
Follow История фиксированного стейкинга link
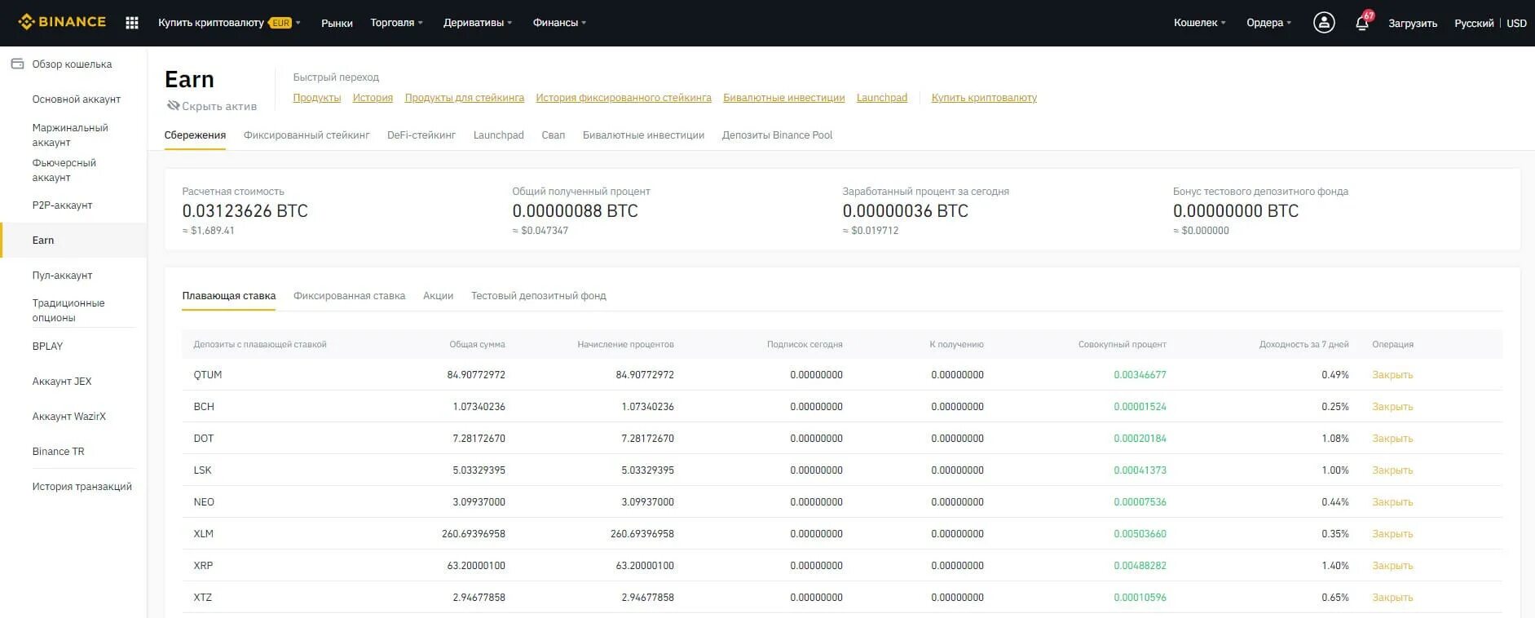pos(624,98)
